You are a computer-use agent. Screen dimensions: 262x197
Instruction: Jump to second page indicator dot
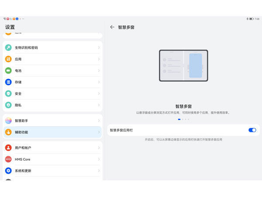[182, 119]
